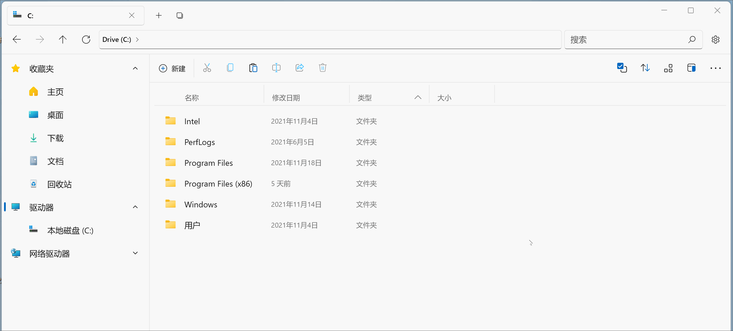733x331 pixels.
Task: Open a new tab with plus button
Action: tap(159, 16)
